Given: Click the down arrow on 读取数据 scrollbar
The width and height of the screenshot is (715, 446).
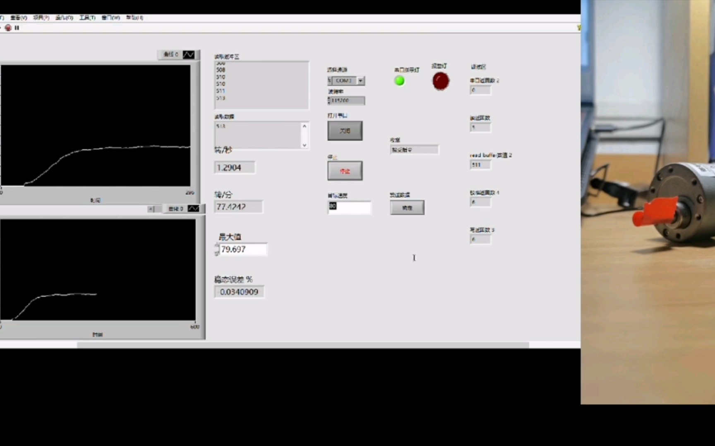Looking at the screenshot, I should [304, 145].
